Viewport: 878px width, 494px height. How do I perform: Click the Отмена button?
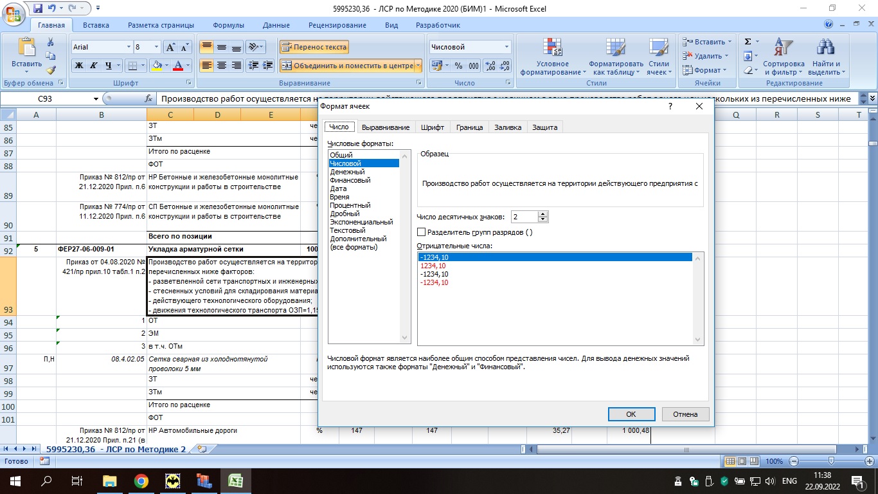(x=685, y=414)
